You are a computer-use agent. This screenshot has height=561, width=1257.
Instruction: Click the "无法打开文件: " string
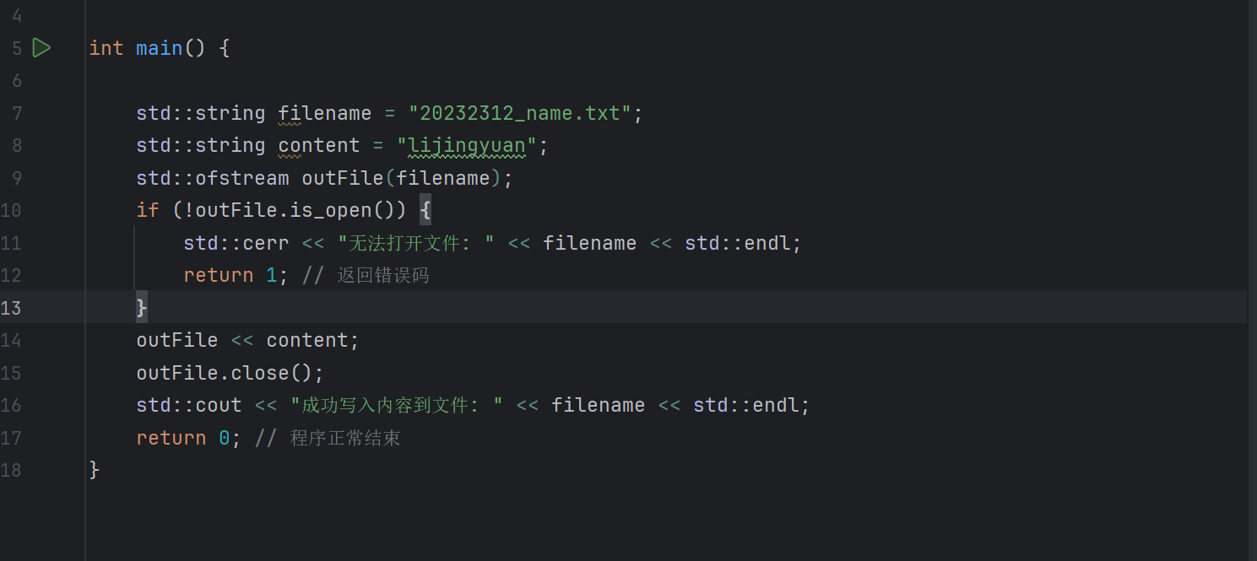416,243
